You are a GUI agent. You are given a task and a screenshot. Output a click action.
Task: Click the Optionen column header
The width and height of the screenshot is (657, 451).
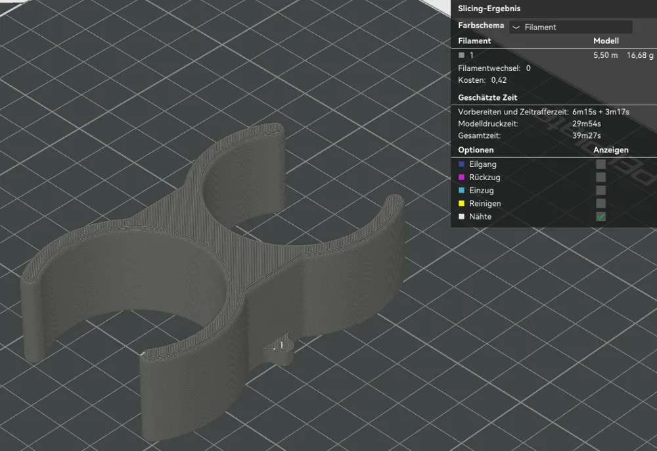pos(476,150)
